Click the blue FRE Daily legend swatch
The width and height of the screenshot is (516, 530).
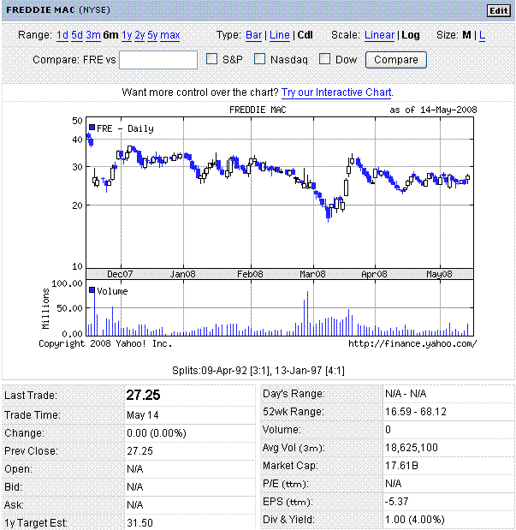[92, 128]
